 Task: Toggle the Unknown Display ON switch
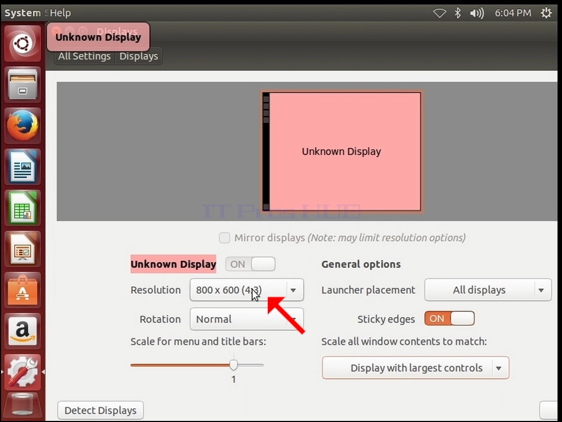250,265
